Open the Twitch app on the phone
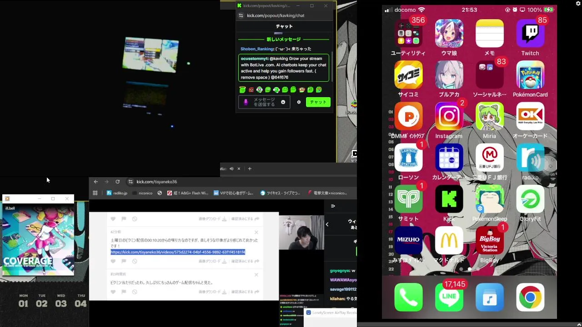 pyautogui.click(x=530, y=34)
